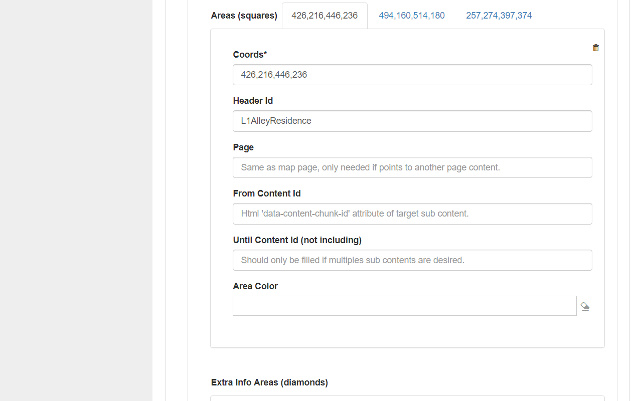Click the From Content Id label

[267, 193]
